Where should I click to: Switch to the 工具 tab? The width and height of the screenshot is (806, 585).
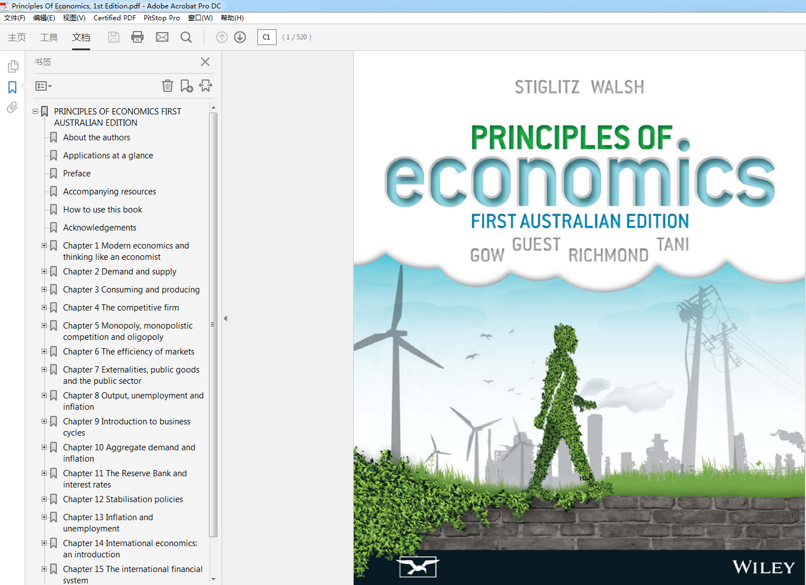(49, 37)
